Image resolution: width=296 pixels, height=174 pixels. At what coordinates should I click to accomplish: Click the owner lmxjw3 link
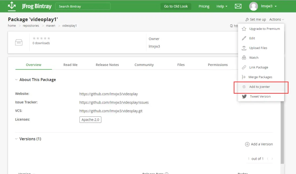(154, 46)
